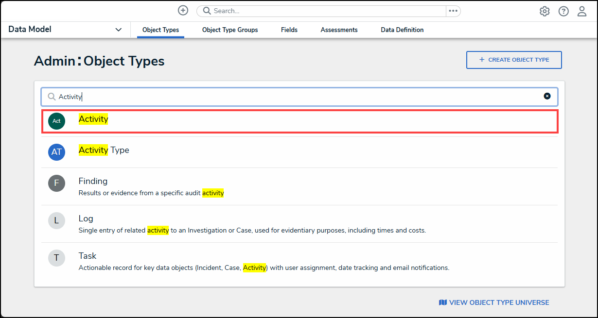Click the blue AT avatar icon

click(x=56, y=152)
